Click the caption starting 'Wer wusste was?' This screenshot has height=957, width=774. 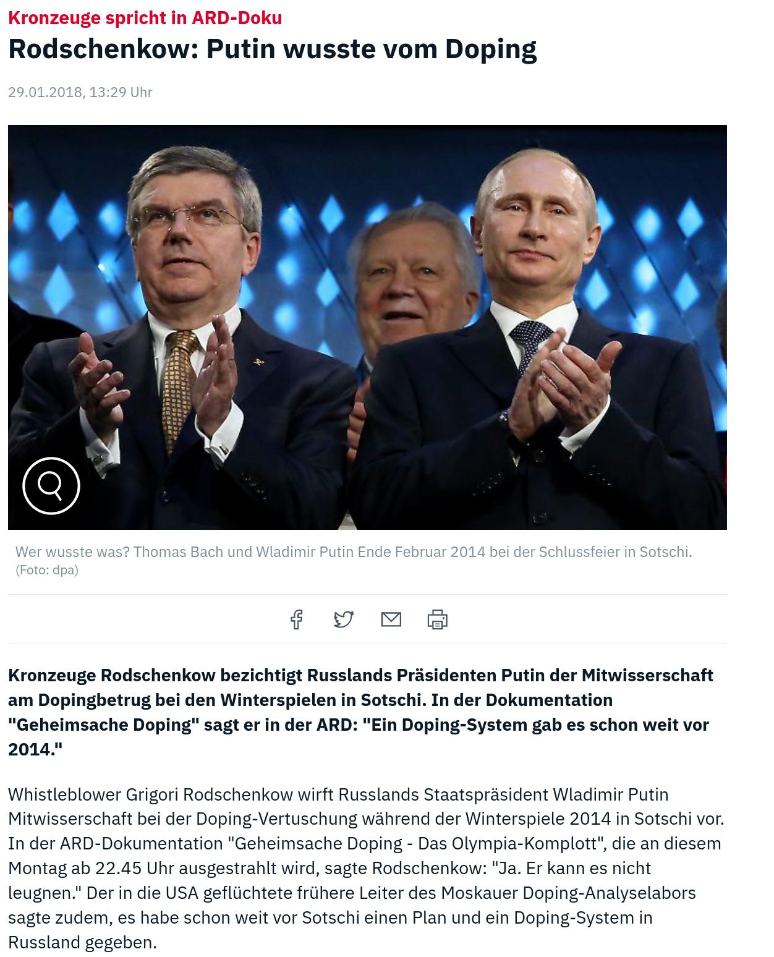354,551
